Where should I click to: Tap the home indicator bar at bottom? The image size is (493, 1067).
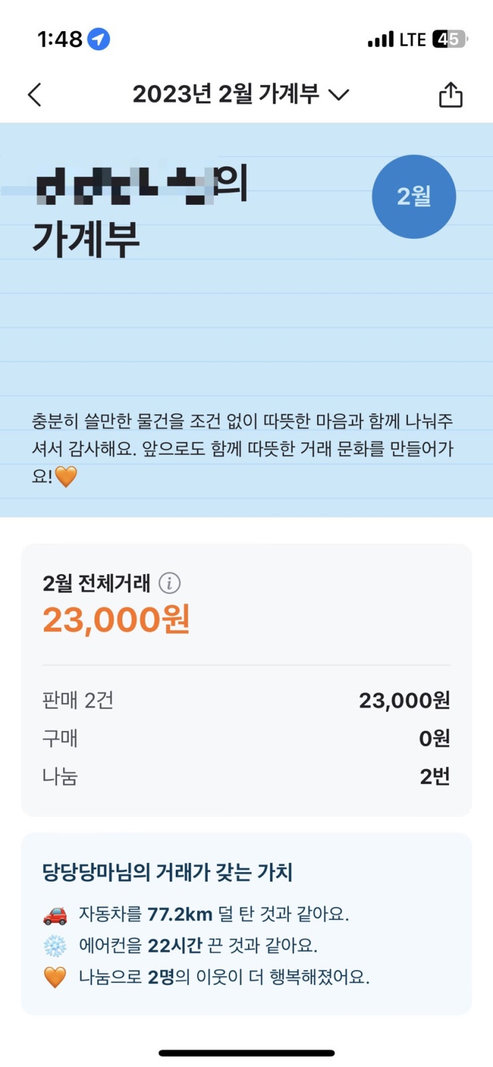pos(246,1052)
